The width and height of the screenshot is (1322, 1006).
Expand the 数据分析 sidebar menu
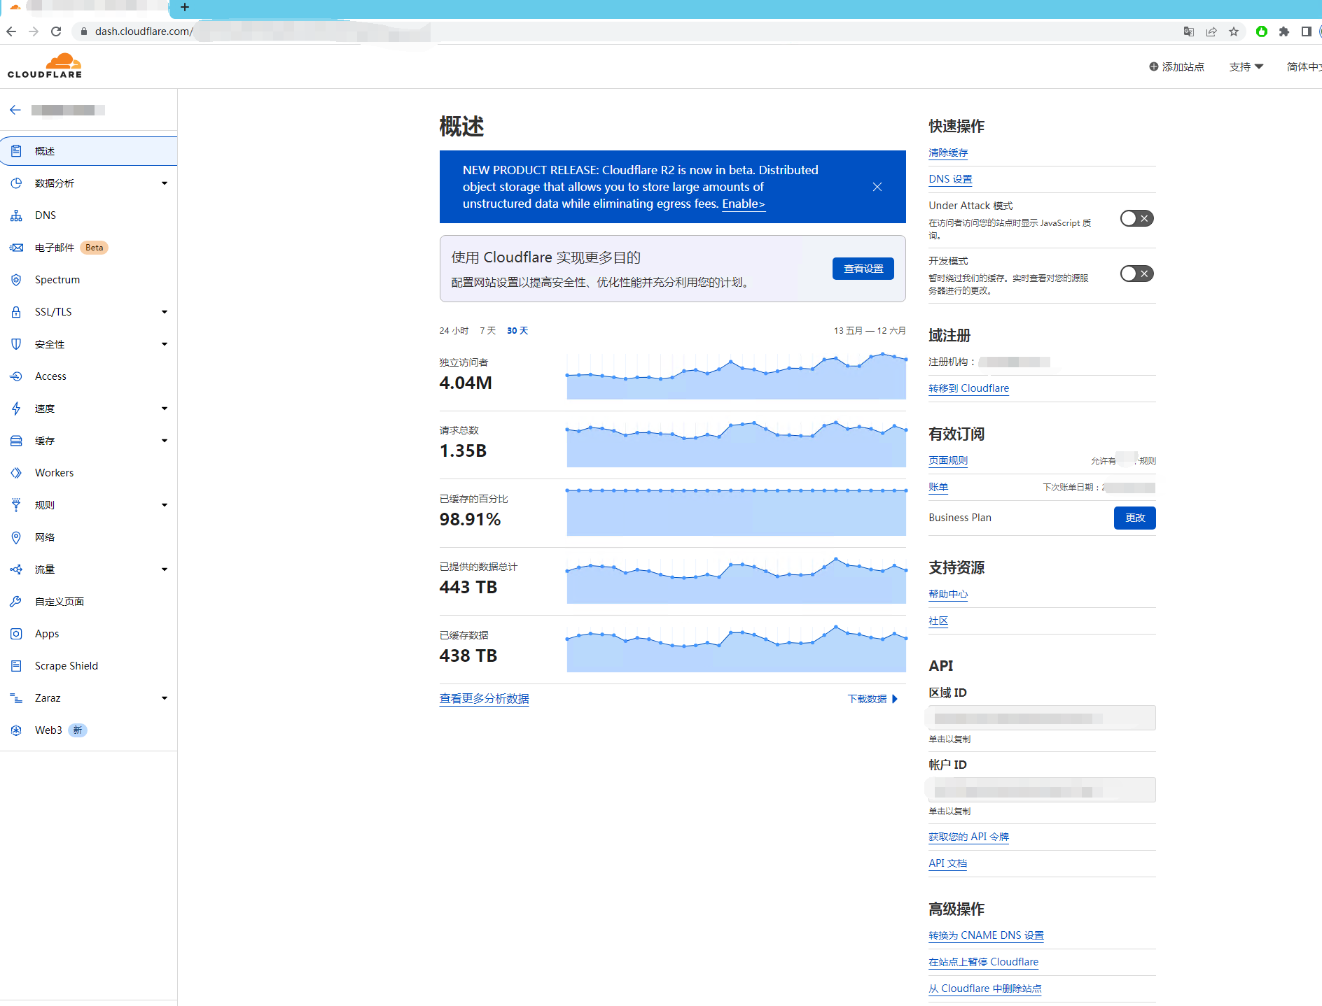coord(165,183)
